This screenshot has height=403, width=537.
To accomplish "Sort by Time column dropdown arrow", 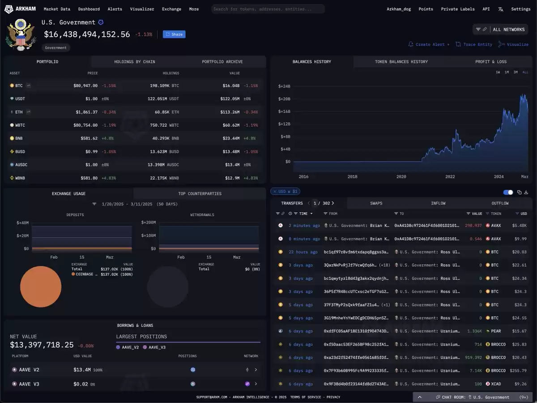I will click(311, 214).
